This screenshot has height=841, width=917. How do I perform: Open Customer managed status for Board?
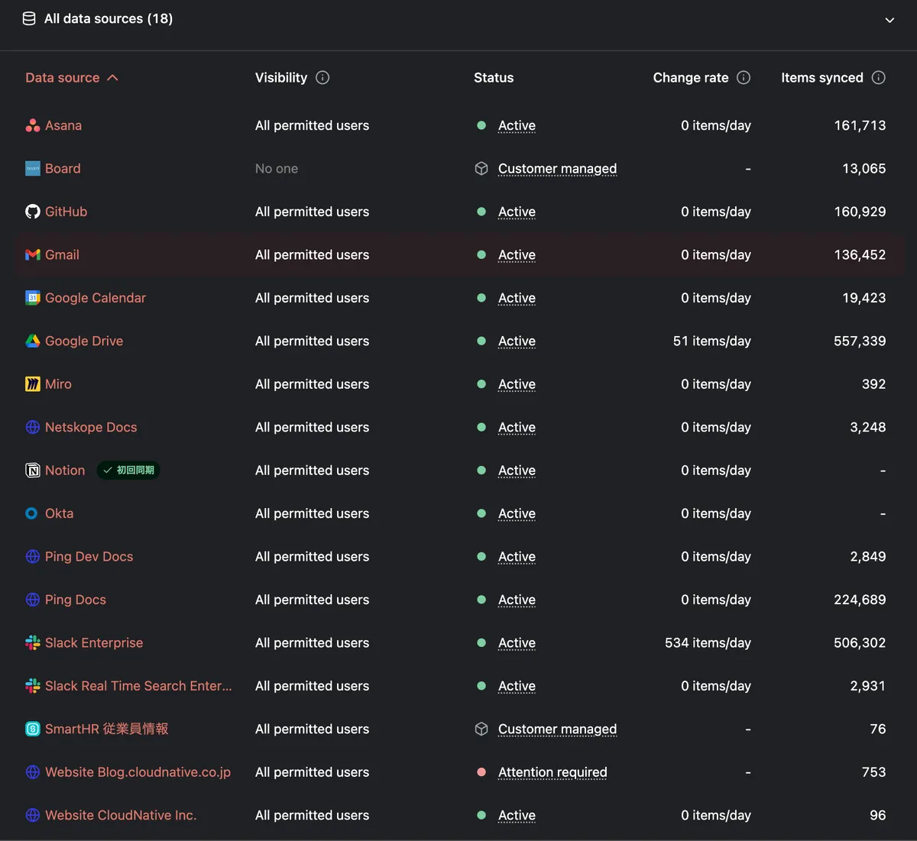pyautogui.click(x=557, y=169)
